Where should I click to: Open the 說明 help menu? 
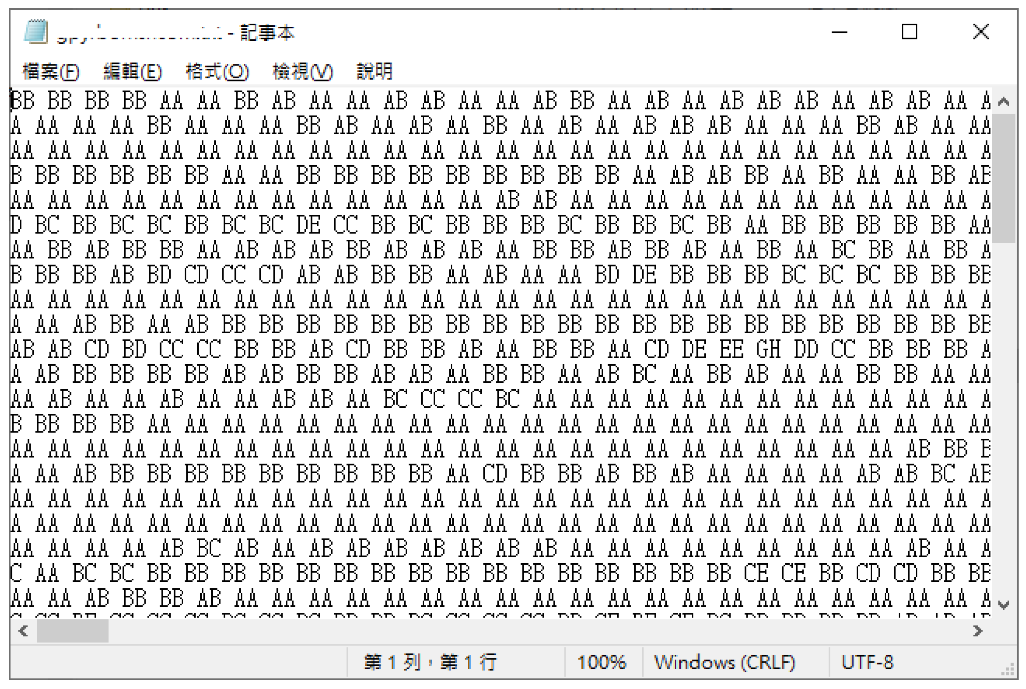click(374, 72)
